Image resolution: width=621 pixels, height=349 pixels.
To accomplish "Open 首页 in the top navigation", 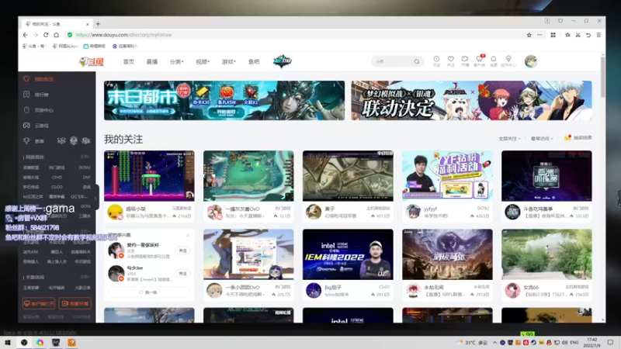I will (x=128, y=62).
